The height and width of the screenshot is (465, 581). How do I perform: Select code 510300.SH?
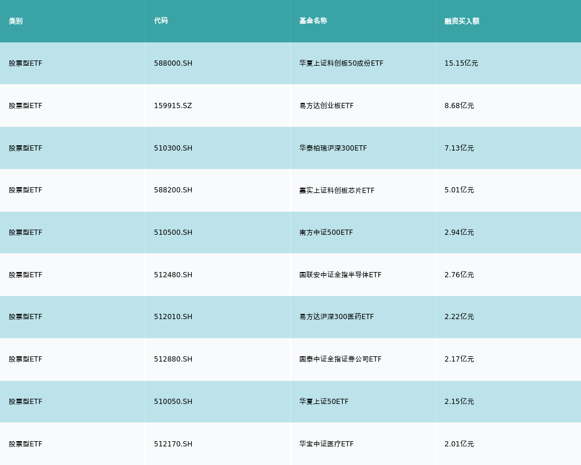coord(173,148)
